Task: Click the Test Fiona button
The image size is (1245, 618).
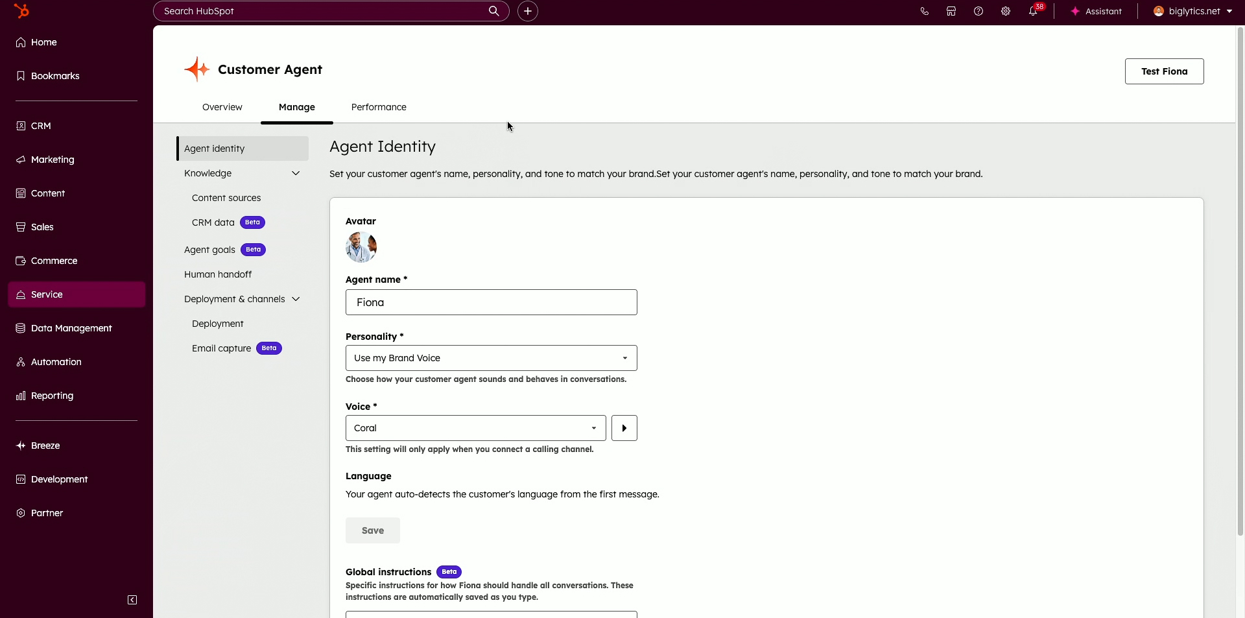Action: [x=1164, y=71]
